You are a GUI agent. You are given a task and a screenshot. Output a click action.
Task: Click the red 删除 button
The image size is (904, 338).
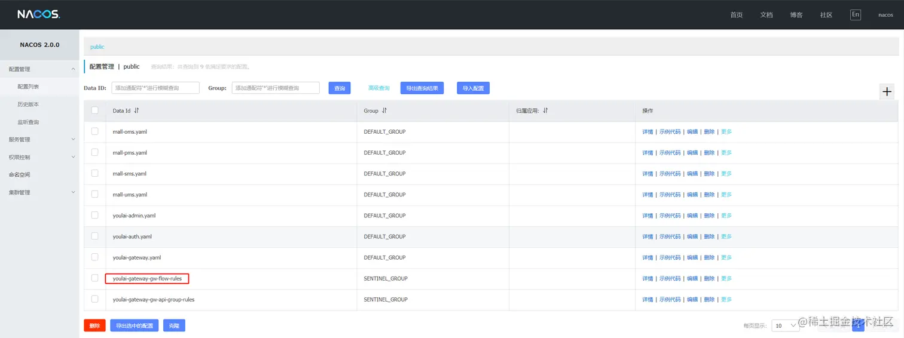[94, 325]
